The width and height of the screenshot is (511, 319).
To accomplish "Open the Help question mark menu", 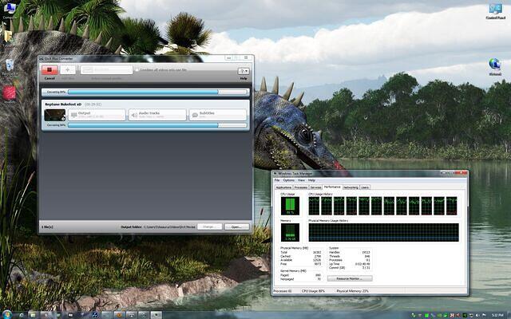I will coord(244,71).
